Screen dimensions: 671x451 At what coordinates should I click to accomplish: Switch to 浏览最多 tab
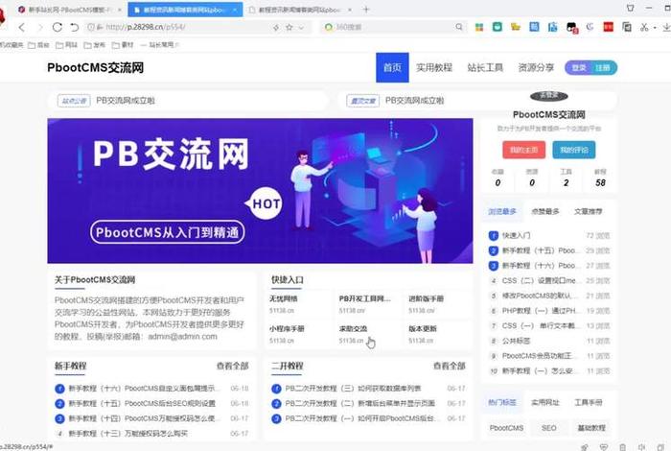point(502,211)
